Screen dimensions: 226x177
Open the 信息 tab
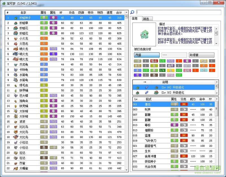135,19
